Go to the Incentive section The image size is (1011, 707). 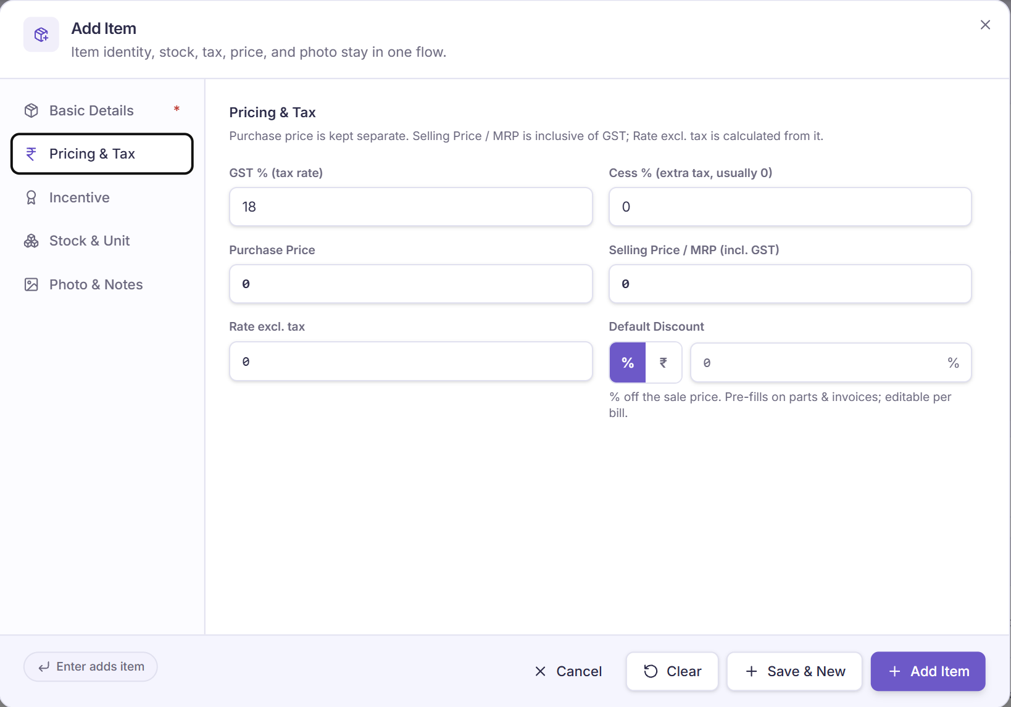click(102, 197)
